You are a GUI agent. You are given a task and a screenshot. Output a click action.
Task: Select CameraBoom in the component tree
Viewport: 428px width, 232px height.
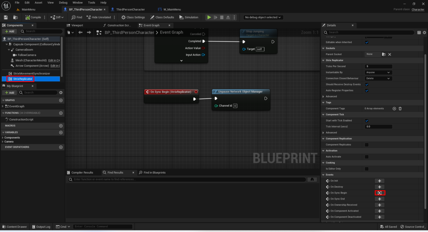(x=24, y=50)
